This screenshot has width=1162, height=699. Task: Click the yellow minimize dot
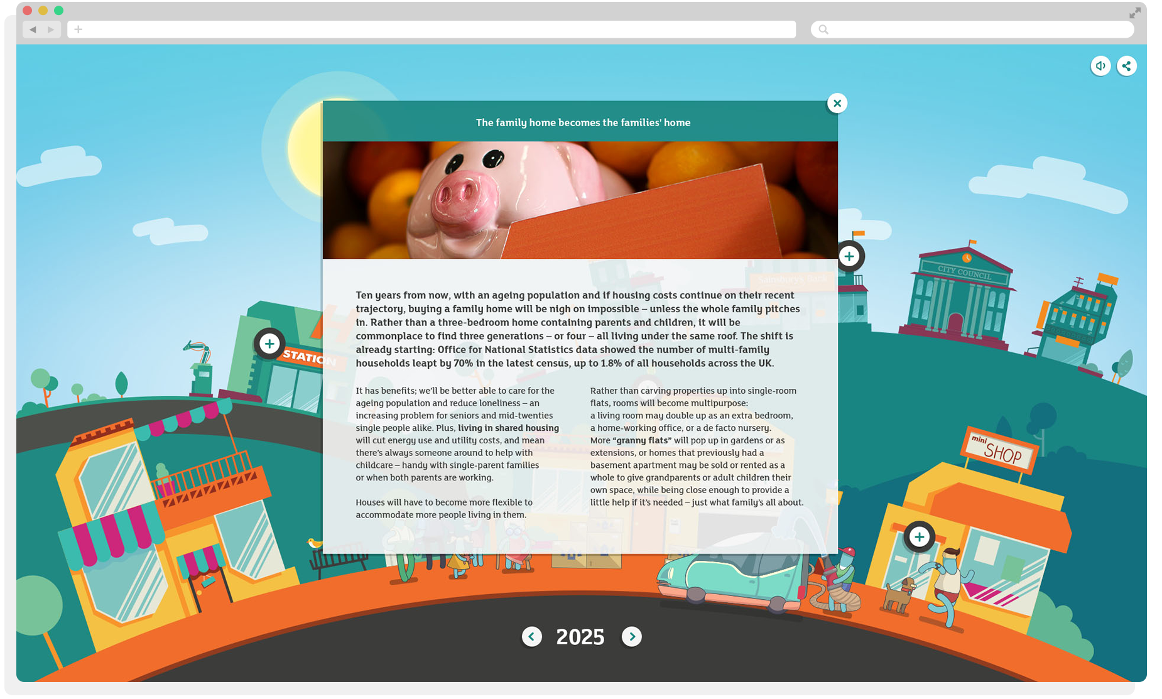tap(43, 10)
